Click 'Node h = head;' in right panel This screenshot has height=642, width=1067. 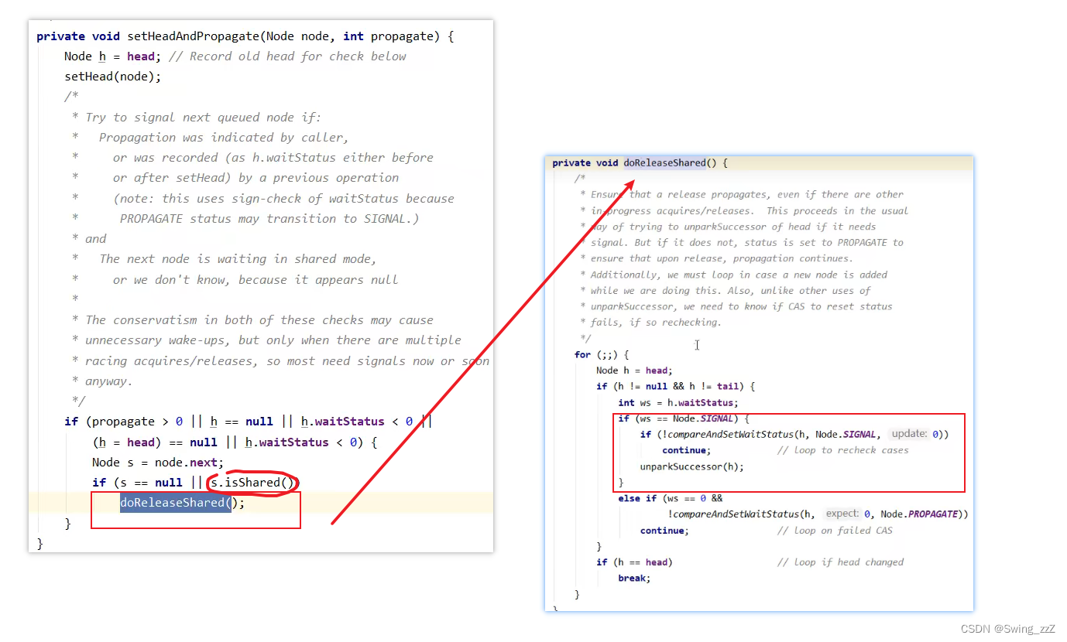[x=634, y=371]
